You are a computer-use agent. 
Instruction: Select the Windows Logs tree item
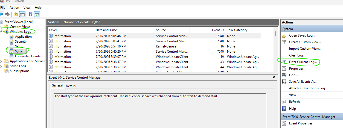20,32
